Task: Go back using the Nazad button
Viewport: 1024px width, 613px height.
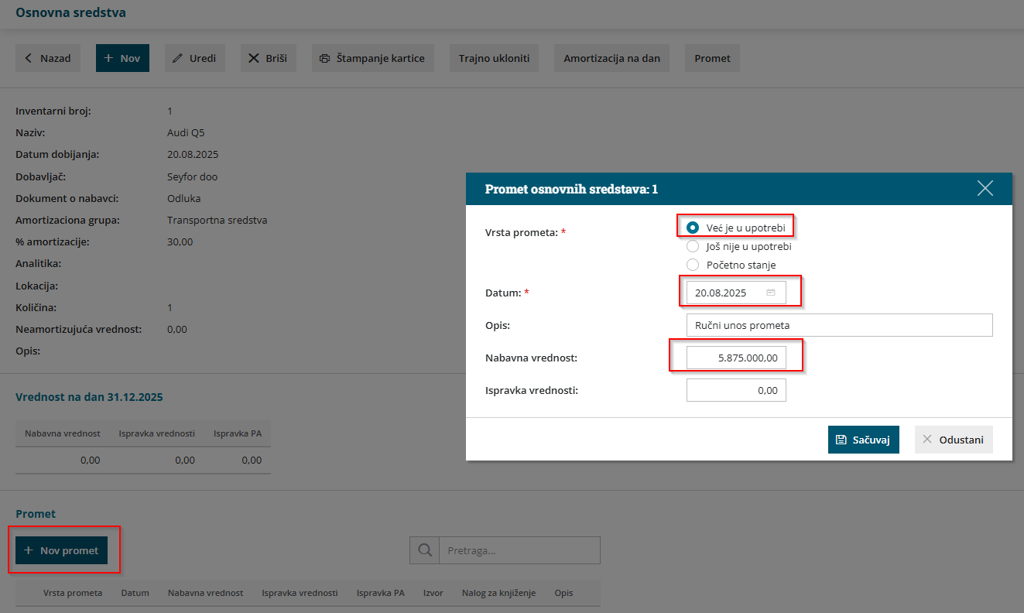Action: point(48,58)
